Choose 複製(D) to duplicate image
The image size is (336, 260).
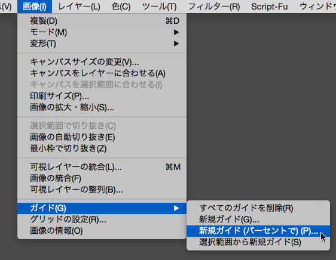[x=102, y=21]
